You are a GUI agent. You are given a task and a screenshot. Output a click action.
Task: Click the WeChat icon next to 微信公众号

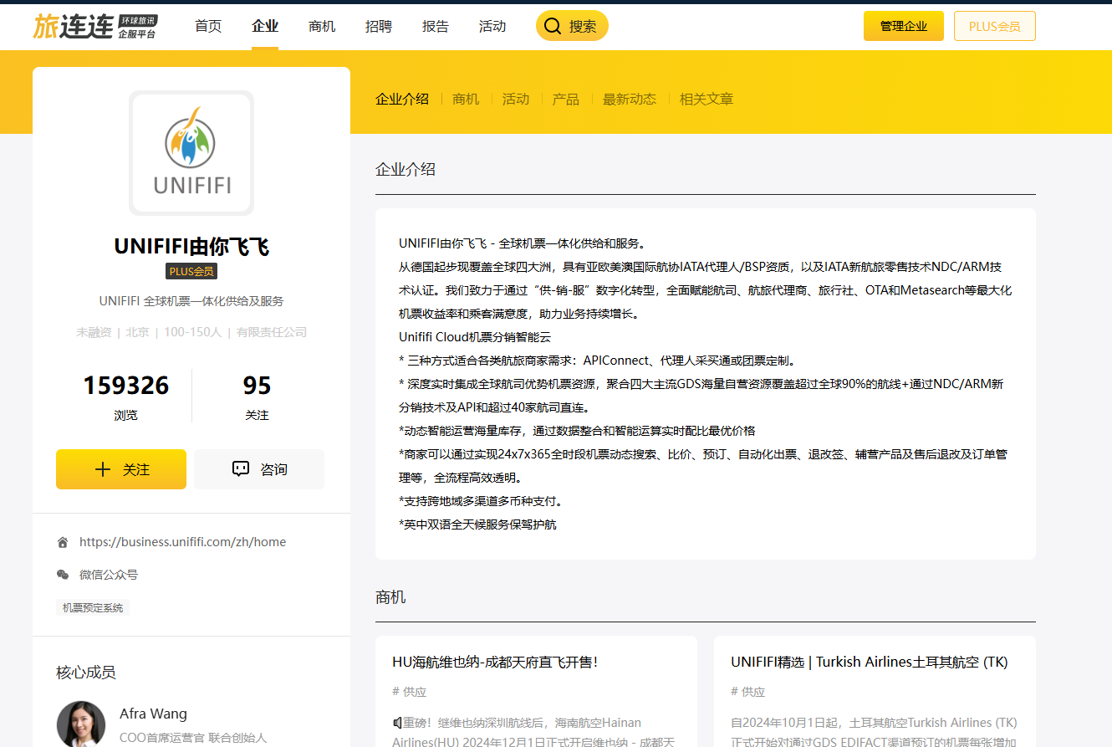coord(63,575)
